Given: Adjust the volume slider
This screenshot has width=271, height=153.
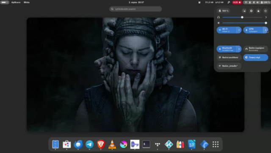Looking at the screenshot, I should coord(242,17).
